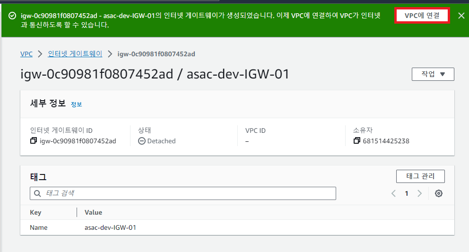Go to the 인터넷 게이트웨이 breadcrumb link
469x252 pixels.
tap(75, 54)
